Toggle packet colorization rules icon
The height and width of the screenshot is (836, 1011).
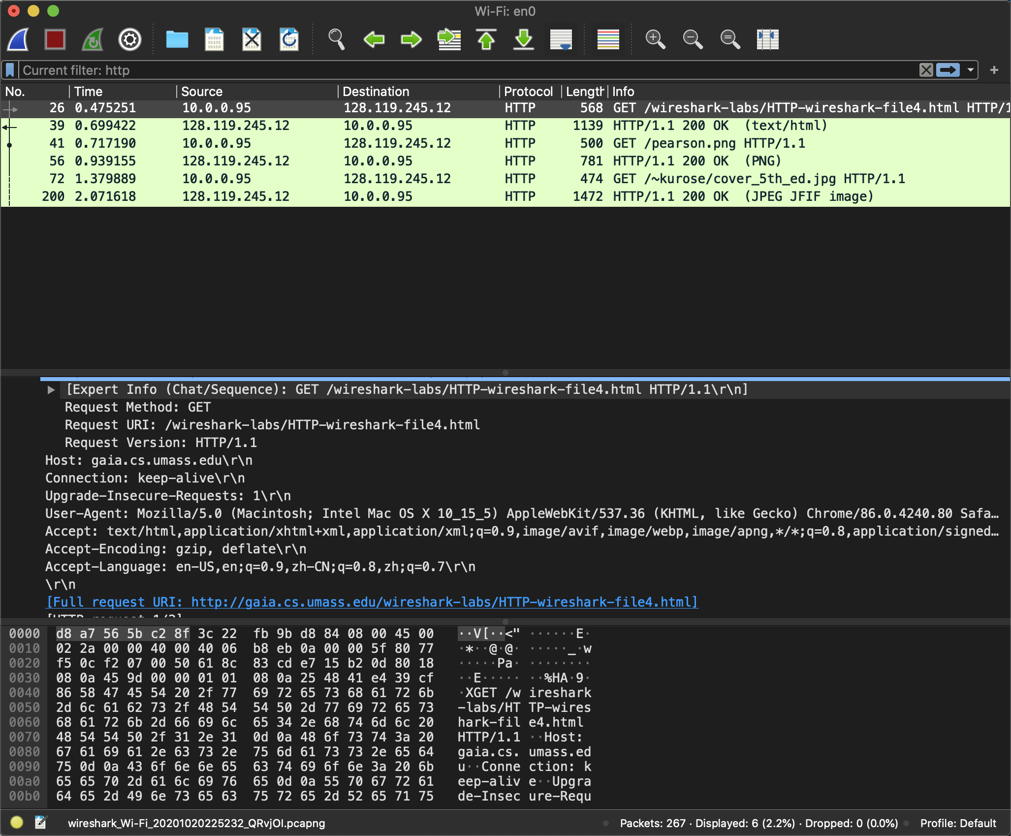point(608,39)
